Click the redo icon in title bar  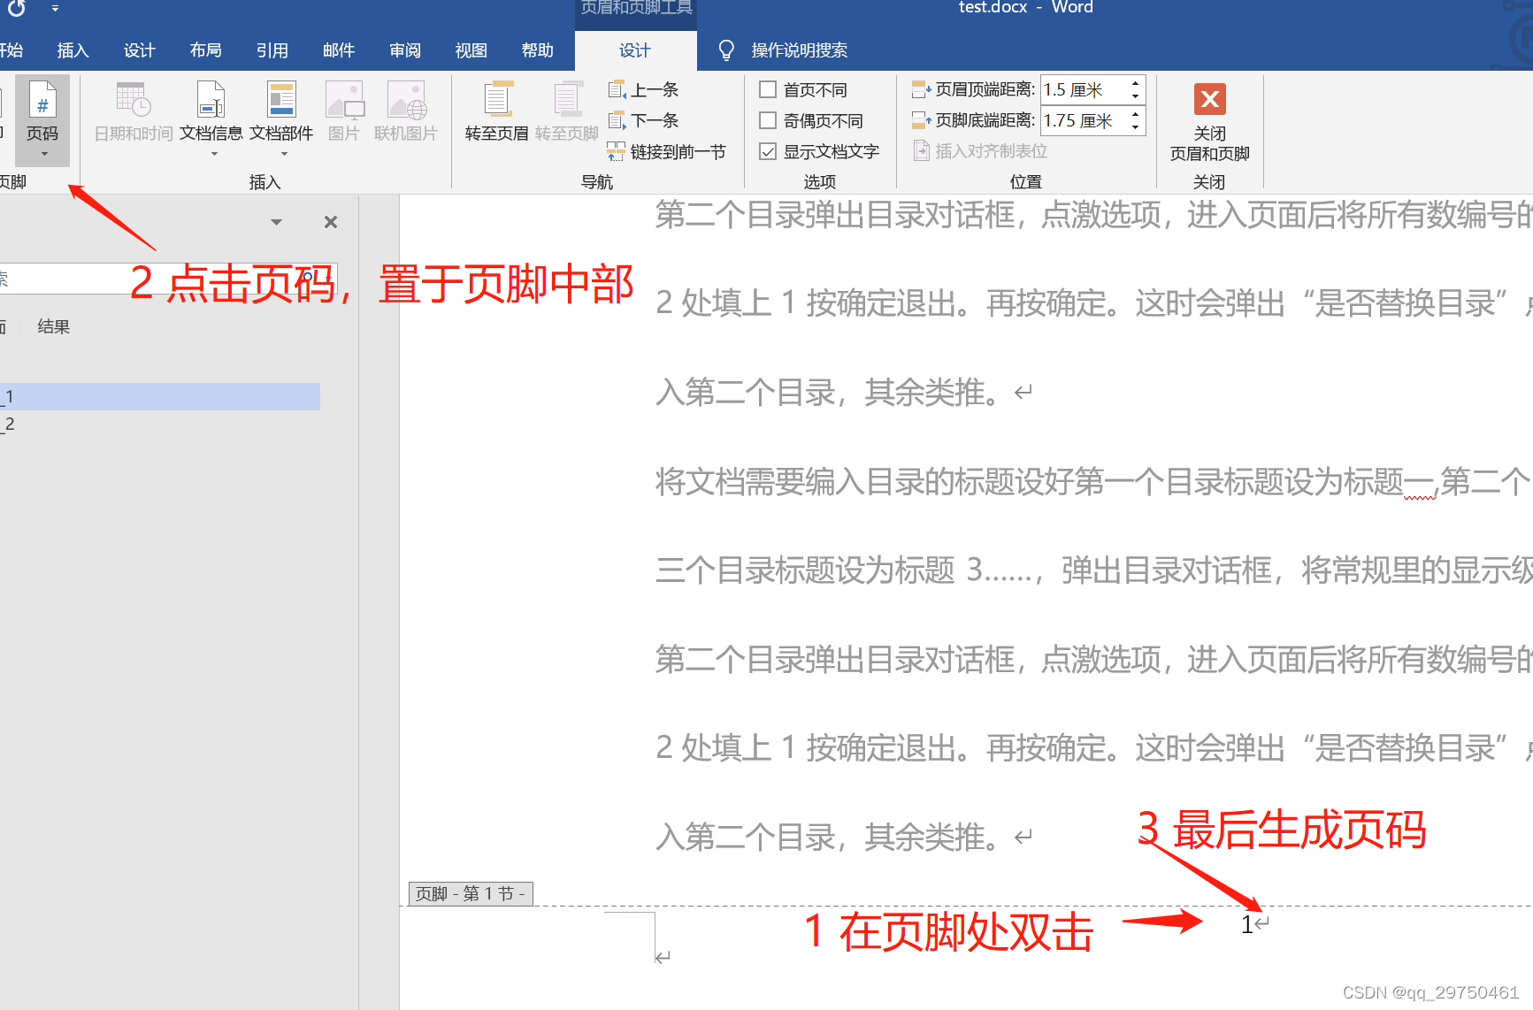(16, 8)
